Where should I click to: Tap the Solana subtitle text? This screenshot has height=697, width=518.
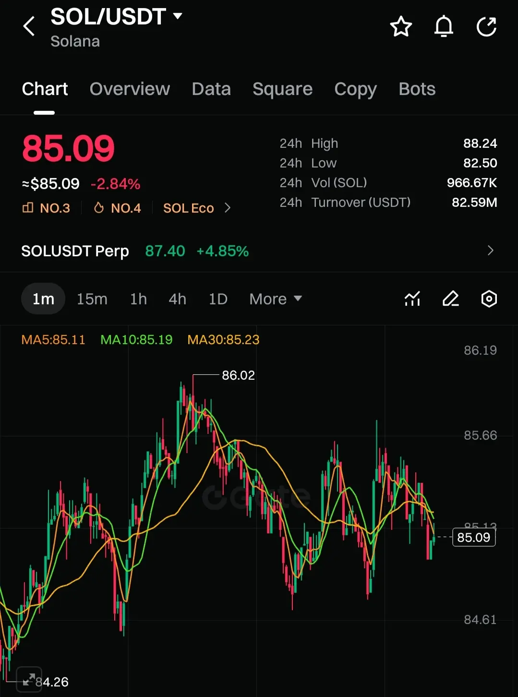coord(75,41)
